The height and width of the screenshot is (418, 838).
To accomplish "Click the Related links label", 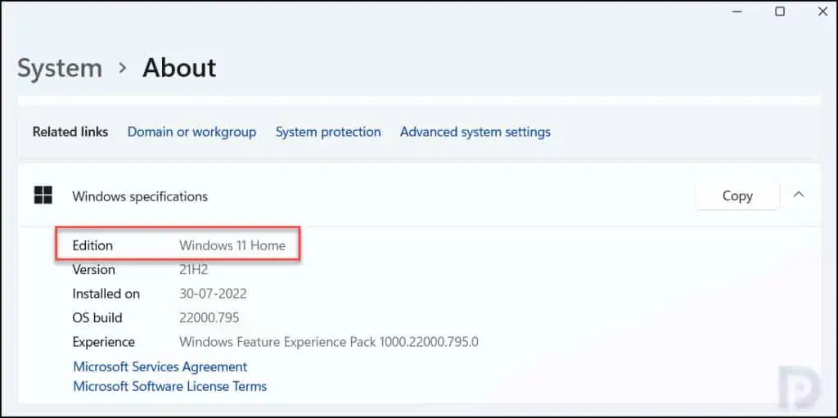I will tap(70, 132).
